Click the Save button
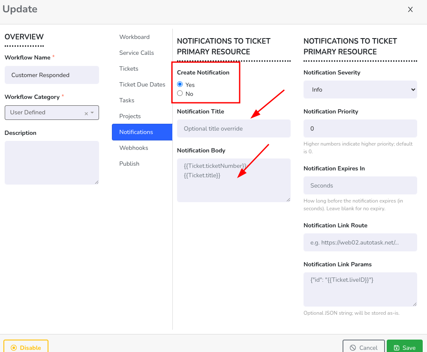Screen dimensions: 427x352 click(x=404, y=347)
